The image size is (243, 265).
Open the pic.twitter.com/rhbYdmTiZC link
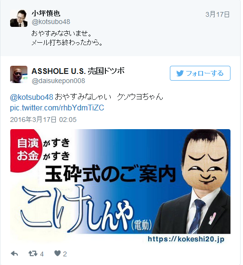click(57, 108)
